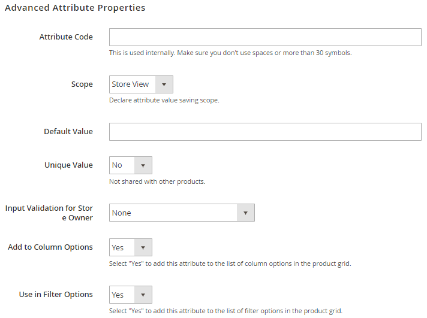Click the Unique Value label
This screenshot has height=318, width=427.
pos(68,165)
